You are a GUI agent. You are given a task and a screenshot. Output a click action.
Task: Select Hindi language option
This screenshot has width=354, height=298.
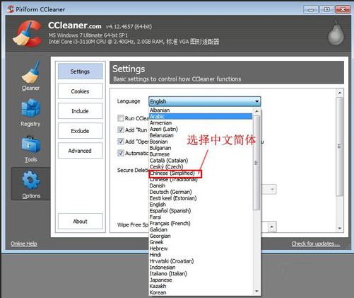click(201, 255)
